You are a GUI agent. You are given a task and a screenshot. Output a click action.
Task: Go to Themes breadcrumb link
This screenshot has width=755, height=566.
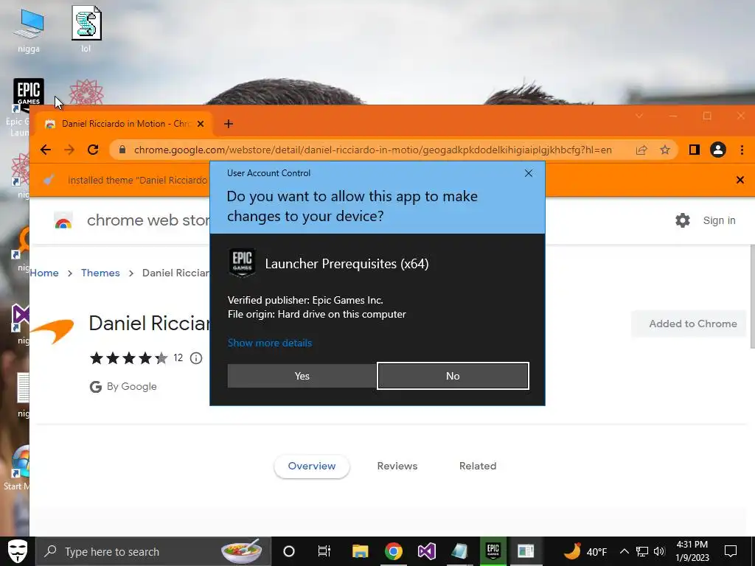tap(100, 273)
